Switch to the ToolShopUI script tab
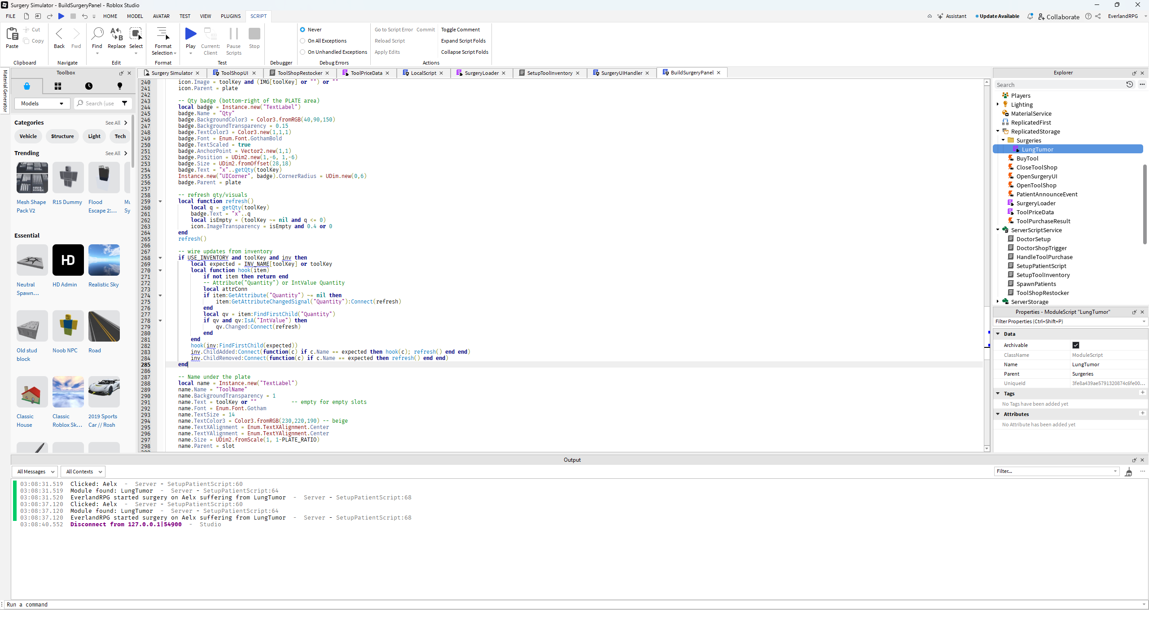 (x=235, y=73)
